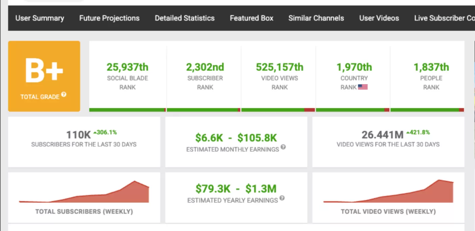Image resolution: width=475 pixels, height=231 pixels.
Task: Go to the Similar Channels tab
Action: pyautogui.click(x=316, y=18)
